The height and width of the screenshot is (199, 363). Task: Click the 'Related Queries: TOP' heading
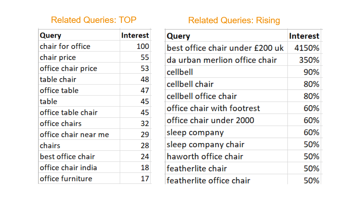coord(93,20)
